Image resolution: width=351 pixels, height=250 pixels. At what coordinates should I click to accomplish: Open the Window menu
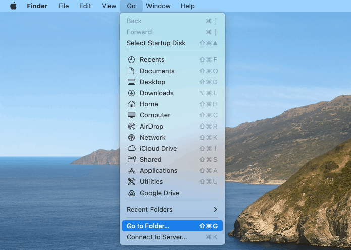[158, 6]
